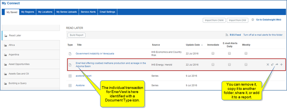The width and height of the screenshot is (287, 110).
Task: Open My Series Uploads tab
Action: pyautogui.click(x=67, y=12)
